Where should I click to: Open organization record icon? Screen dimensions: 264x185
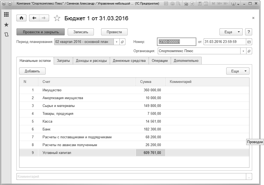249,51
